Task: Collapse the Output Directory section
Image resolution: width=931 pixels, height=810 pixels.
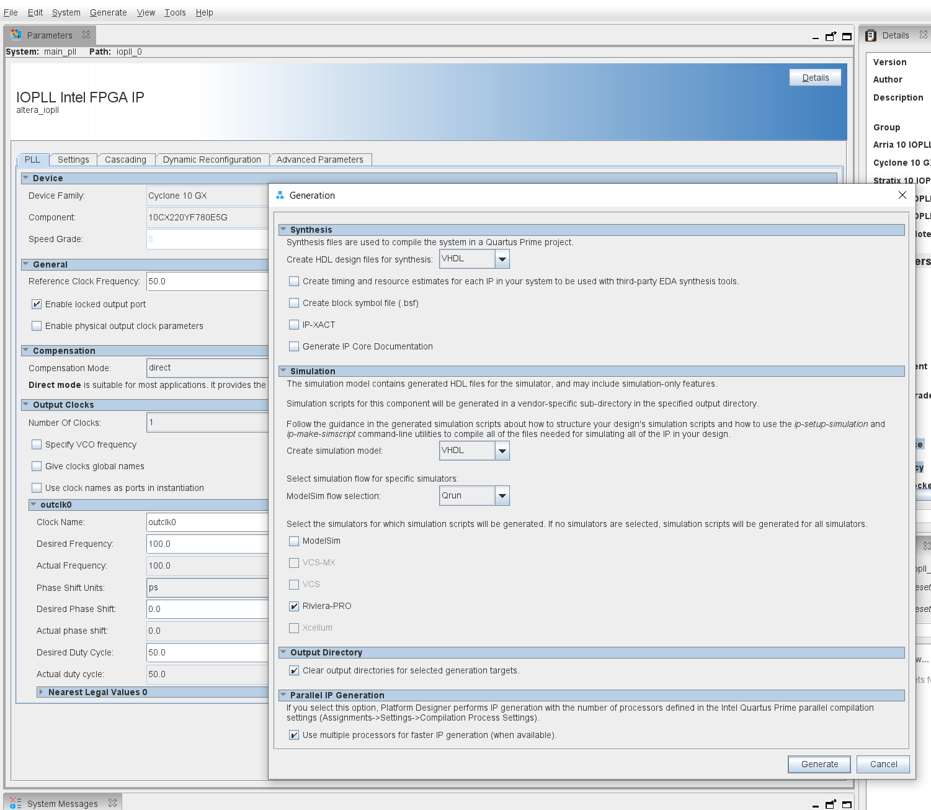Action: pyautogui.click(x=283, y=652)
